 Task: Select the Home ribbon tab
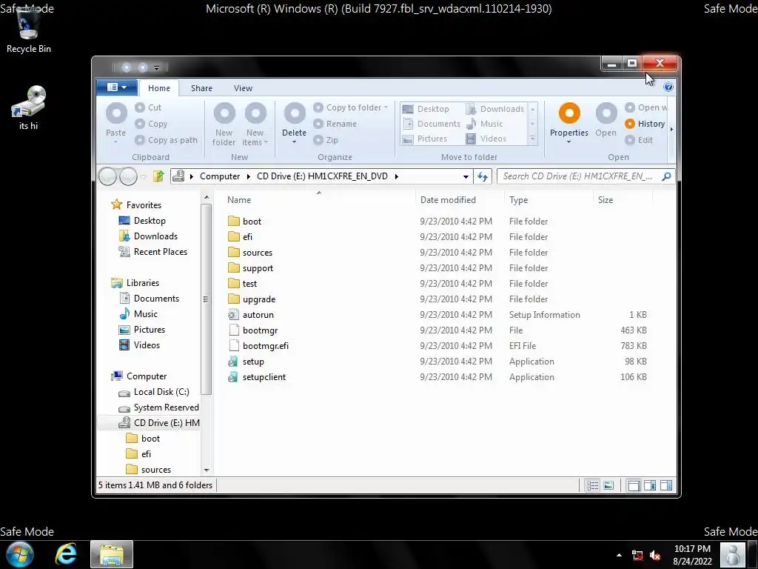click(159, 88)
